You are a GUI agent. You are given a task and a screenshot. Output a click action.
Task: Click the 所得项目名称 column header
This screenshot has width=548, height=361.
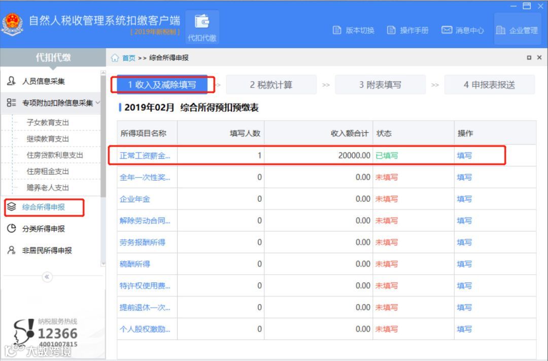click(x=147, y=133)
